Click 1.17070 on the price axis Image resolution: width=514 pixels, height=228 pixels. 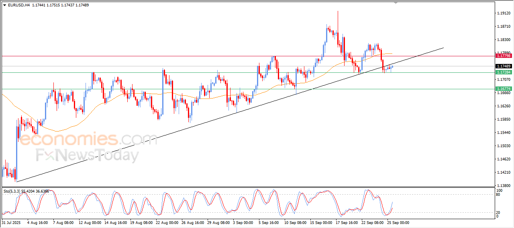pyautogui.click(x=504, y=80)
